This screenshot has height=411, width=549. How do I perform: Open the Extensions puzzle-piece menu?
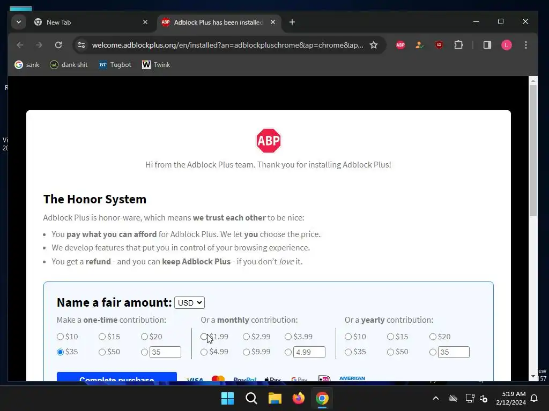click(x=458, y=45)
